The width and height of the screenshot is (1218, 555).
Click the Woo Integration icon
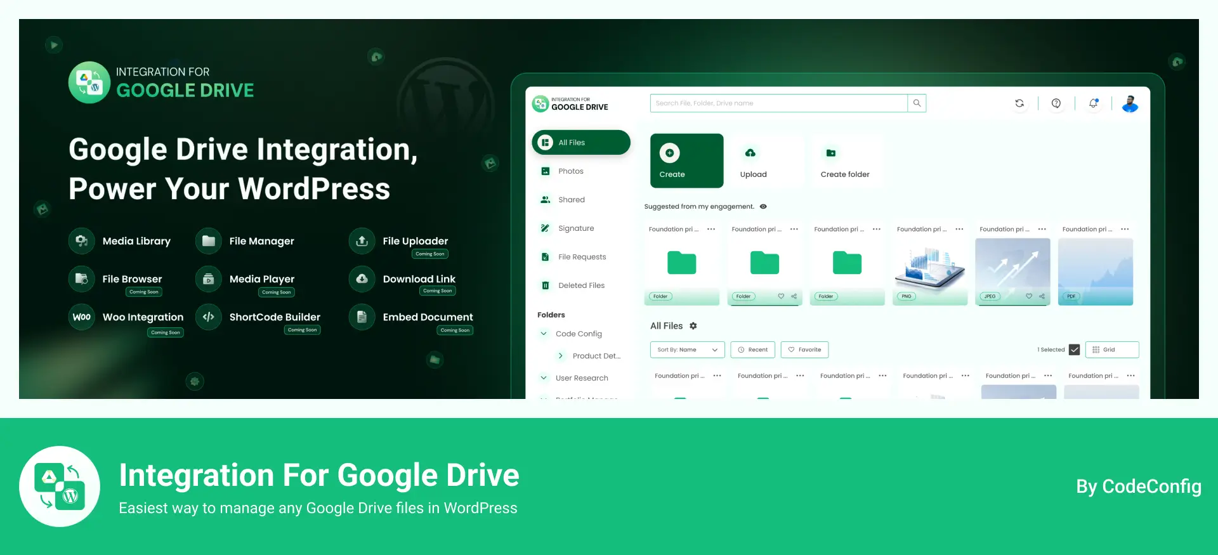click(x=82, y=317)
